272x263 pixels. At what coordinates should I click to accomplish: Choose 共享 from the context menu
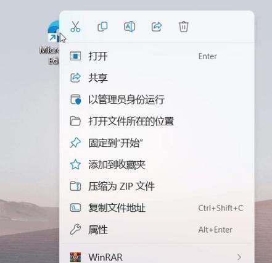[157, 78]
